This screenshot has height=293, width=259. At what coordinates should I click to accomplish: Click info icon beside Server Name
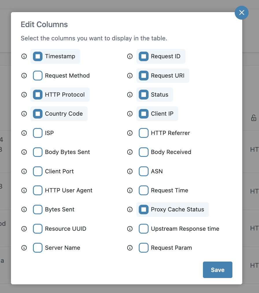click(24, 248)
